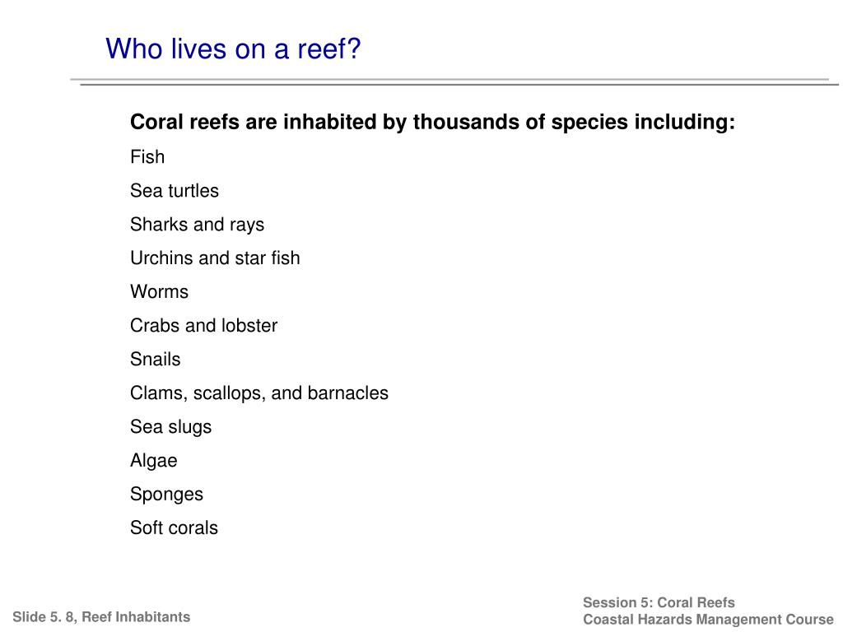Click the "Worms" list item
843x632 pixels.
pos(159,292)
